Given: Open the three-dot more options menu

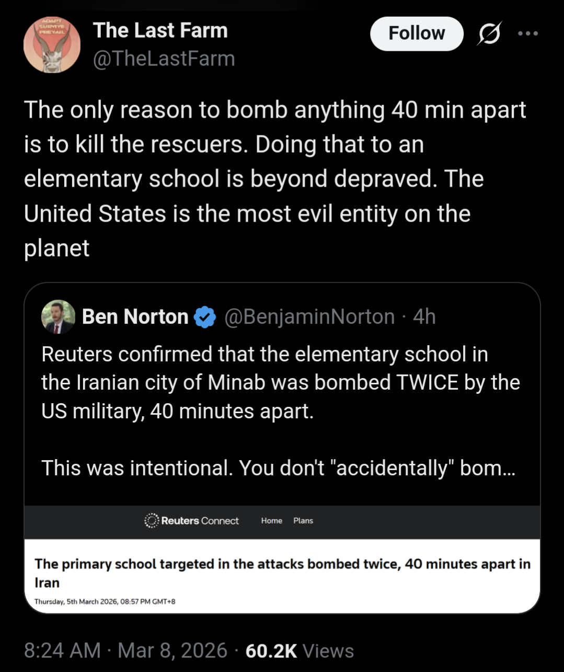Looking at the screenshot, I should pyautogui.click(x=527, y=34).
